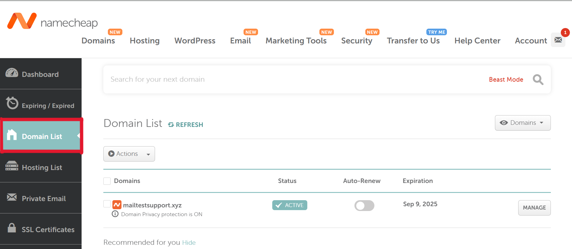The height and width of the screenshot is (249, 572).
Task: Open the Actions dropdown
Action: 129,154
